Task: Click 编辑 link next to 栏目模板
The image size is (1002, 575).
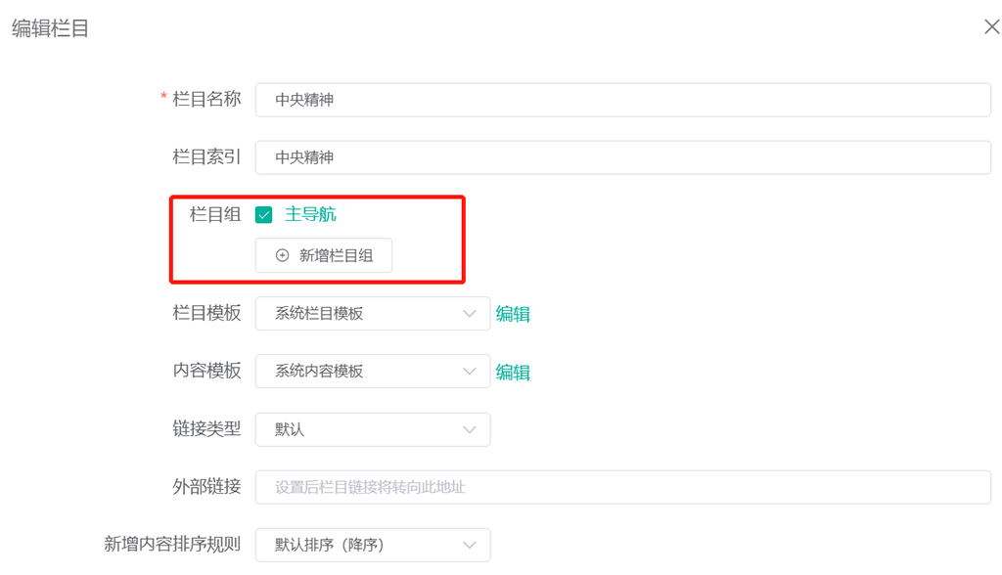Action: [513, 313]
